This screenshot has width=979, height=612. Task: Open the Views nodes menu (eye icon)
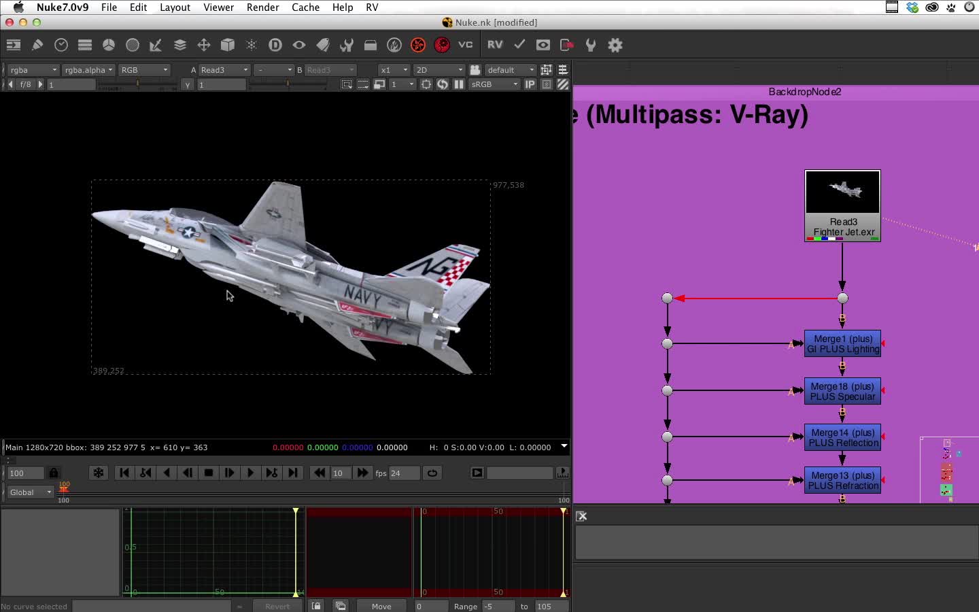[299, 45]
